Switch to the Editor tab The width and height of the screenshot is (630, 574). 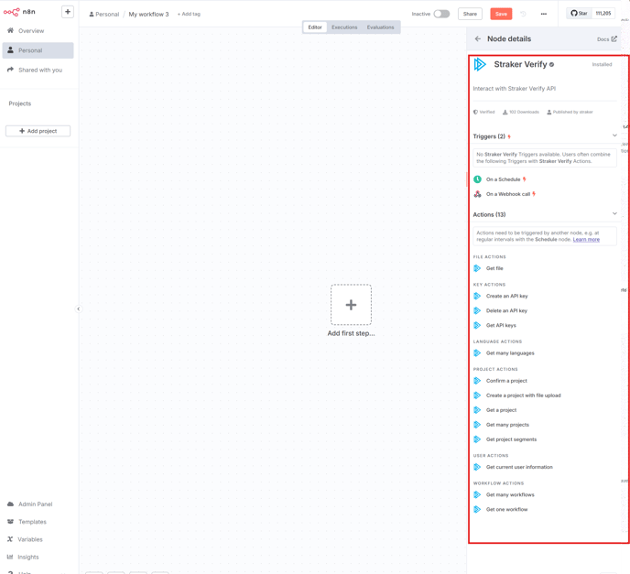tap(315, 27)
